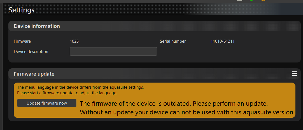Click the green arrow icon at top

click(x=251, y=0)
